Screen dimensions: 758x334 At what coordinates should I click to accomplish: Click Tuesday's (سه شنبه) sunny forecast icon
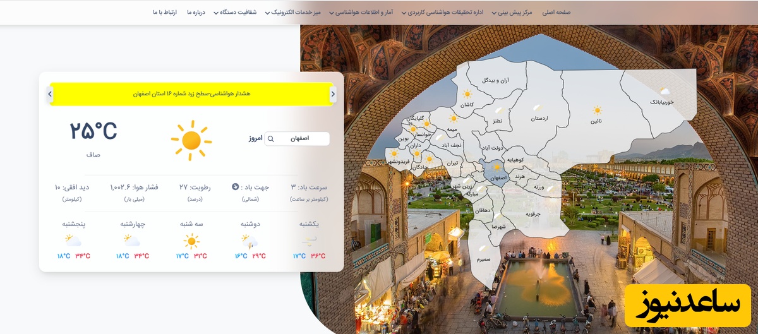191,241
